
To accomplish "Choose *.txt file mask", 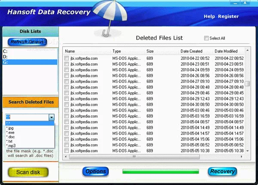I will [x=30, y=141].
